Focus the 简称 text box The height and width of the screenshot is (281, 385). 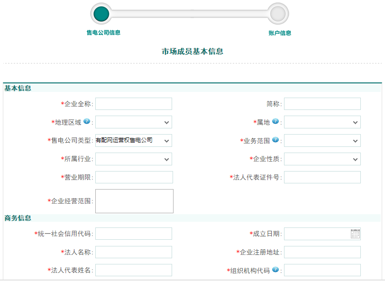pos(322,104)
